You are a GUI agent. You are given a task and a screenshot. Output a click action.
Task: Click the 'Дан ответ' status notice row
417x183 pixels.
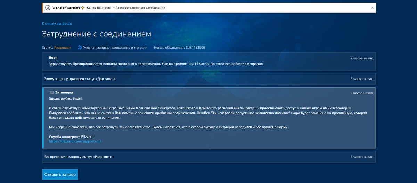[x=208, y=79]
